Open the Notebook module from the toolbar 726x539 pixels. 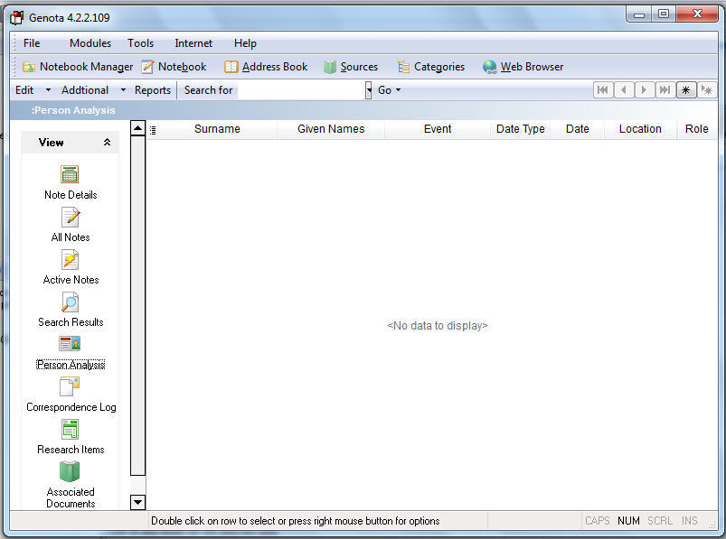174,67
